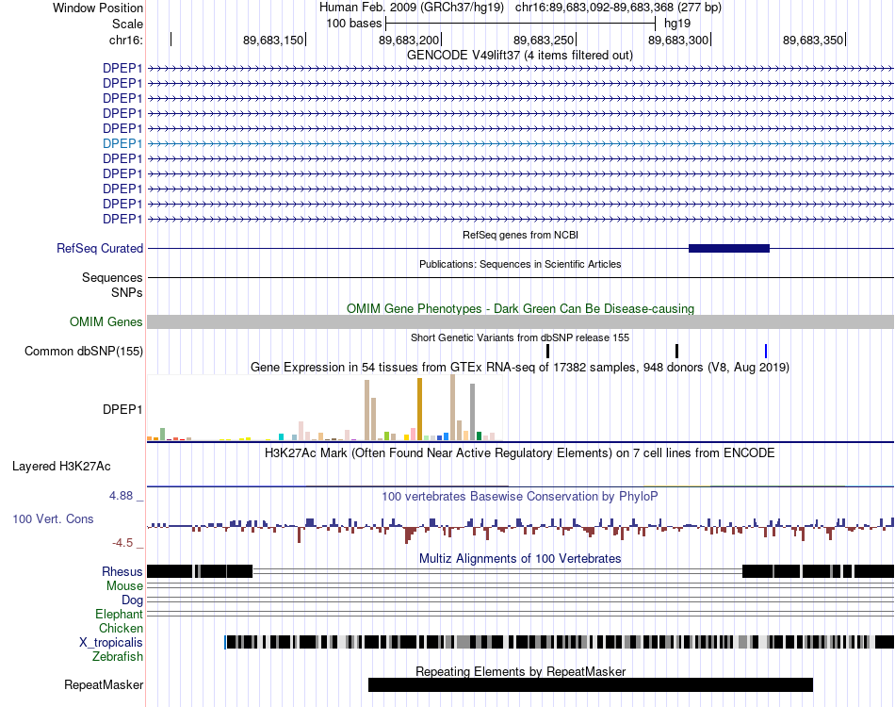Click the SNPs track label
This screenshot has width=895, height=707.
pos(127,292)
